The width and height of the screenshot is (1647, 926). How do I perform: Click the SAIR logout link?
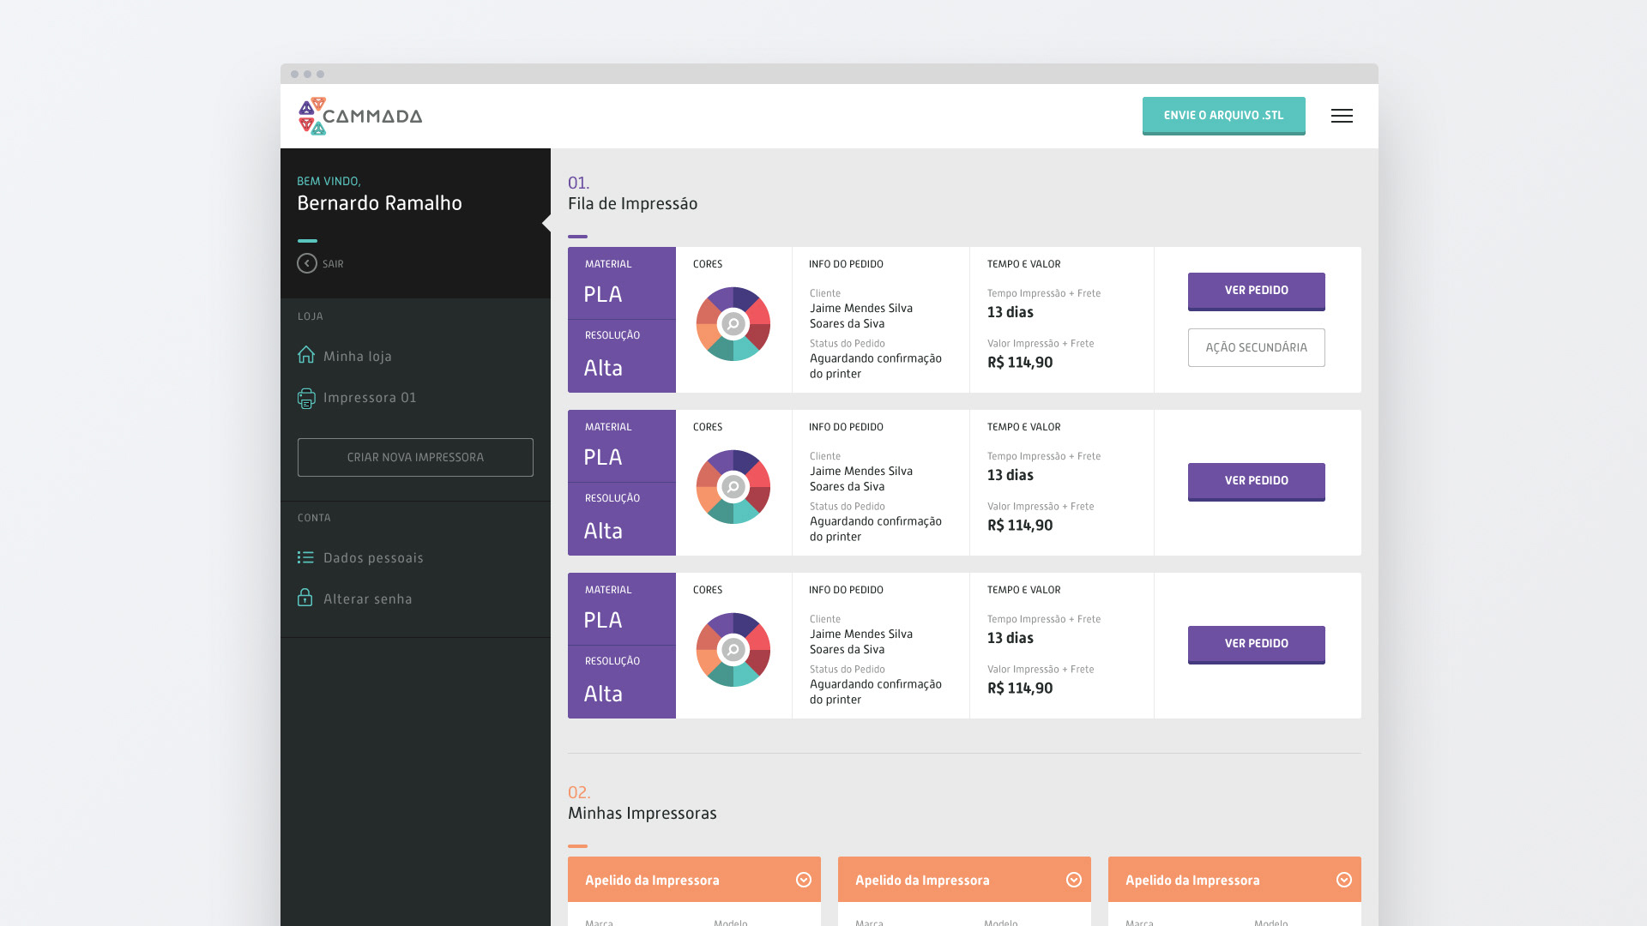click(333, 264)
